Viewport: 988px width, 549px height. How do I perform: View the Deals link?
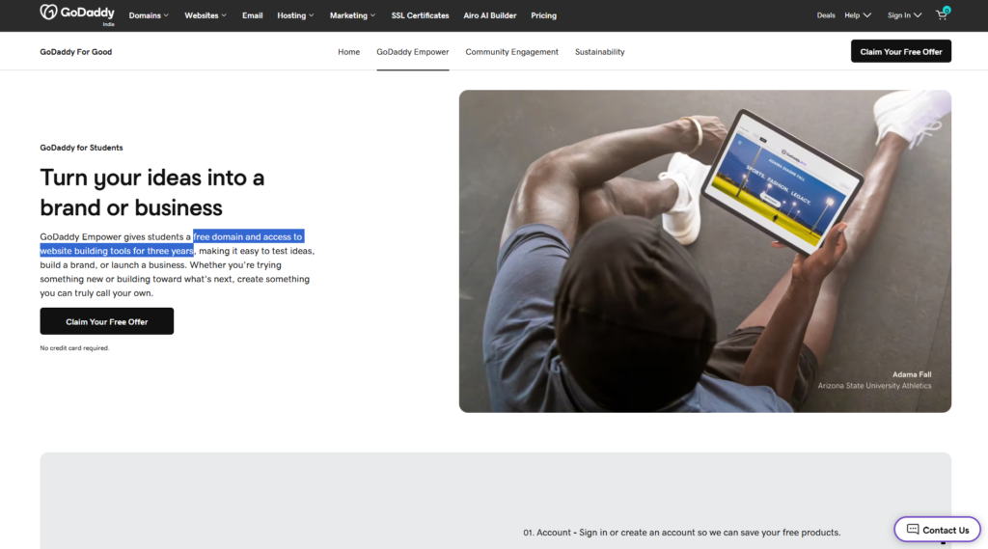tap(826, 15)
